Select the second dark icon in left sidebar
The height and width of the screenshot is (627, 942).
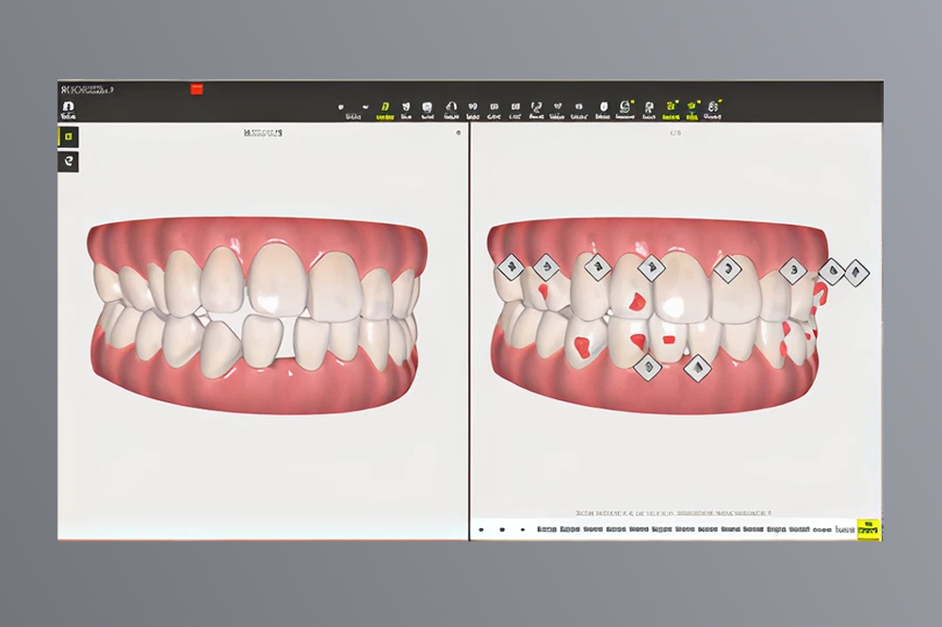(x=68, y=161)
